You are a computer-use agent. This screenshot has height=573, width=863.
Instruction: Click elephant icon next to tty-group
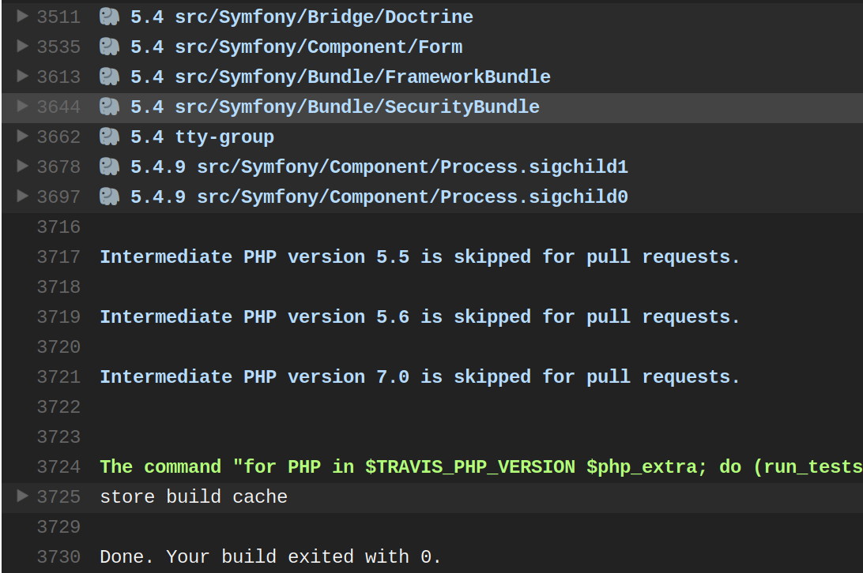[109, 137]
